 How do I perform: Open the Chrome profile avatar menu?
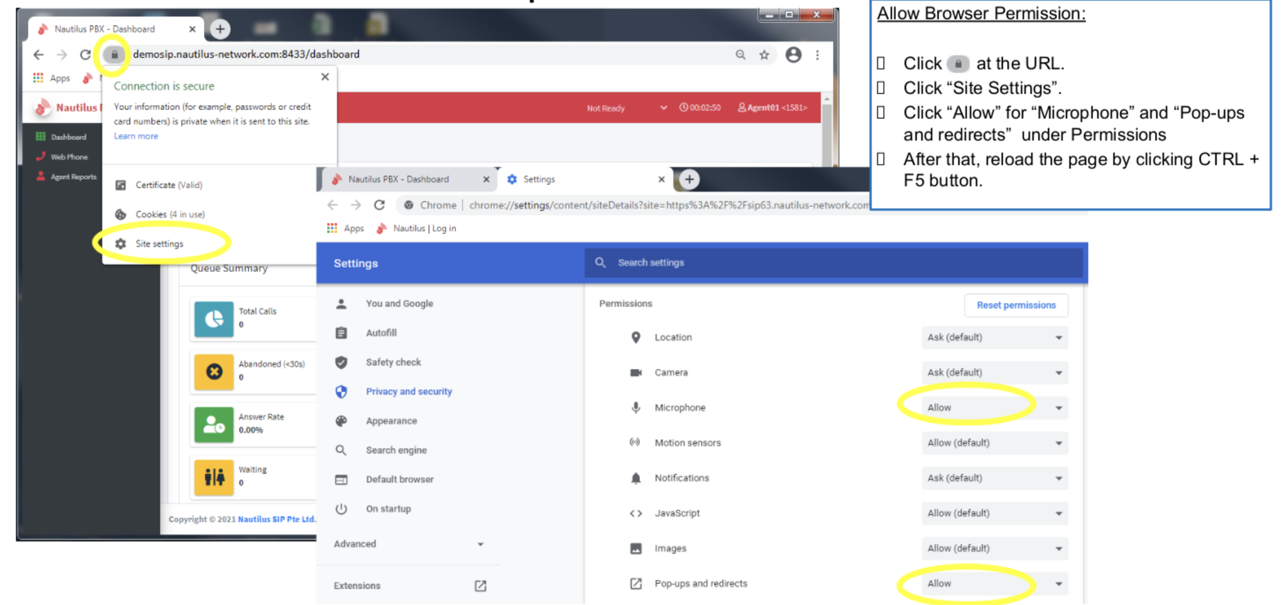(x=793, y=55)
